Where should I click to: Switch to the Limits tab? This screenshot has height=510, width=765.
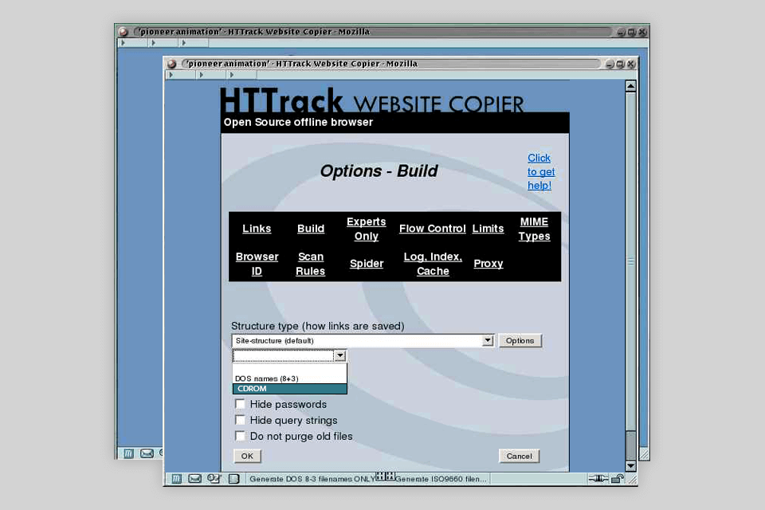tap(488, 229)
